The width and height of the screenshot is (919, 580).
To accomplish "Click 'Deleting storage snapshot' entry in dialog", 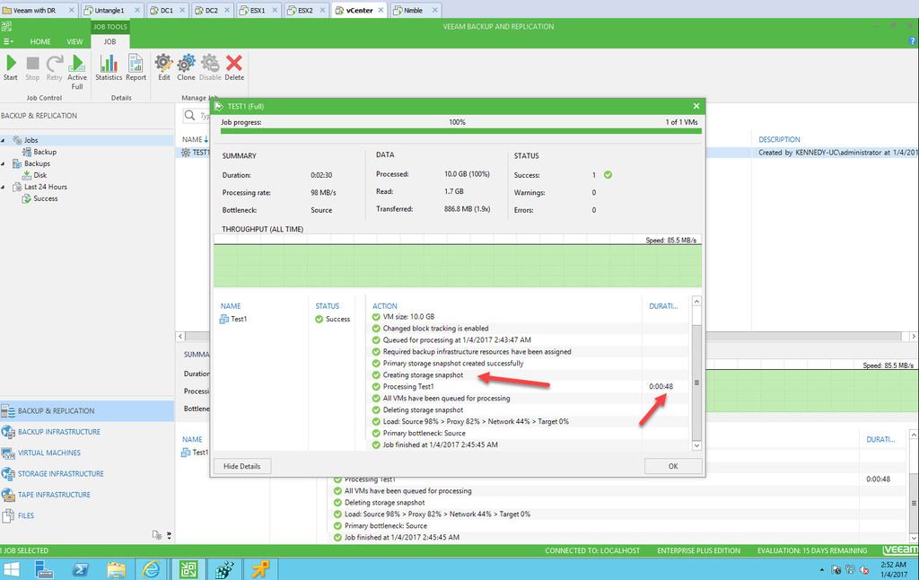I will [423, 410].
